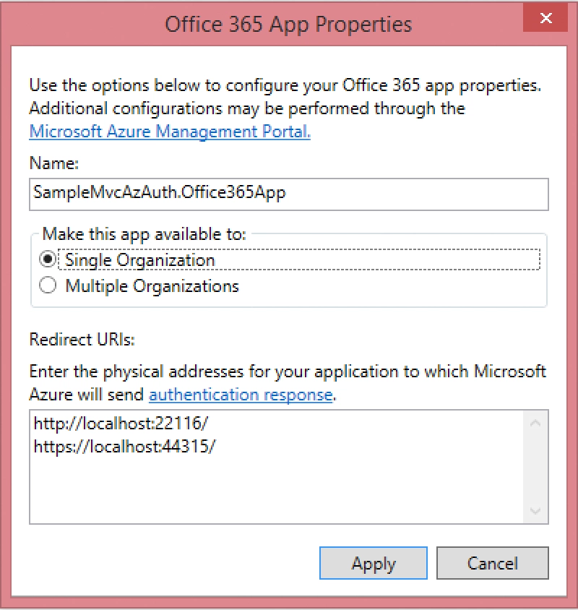Close the Office 365 App Properties dialog
This screenshot has height=610, width=578.
coord(545,18)
